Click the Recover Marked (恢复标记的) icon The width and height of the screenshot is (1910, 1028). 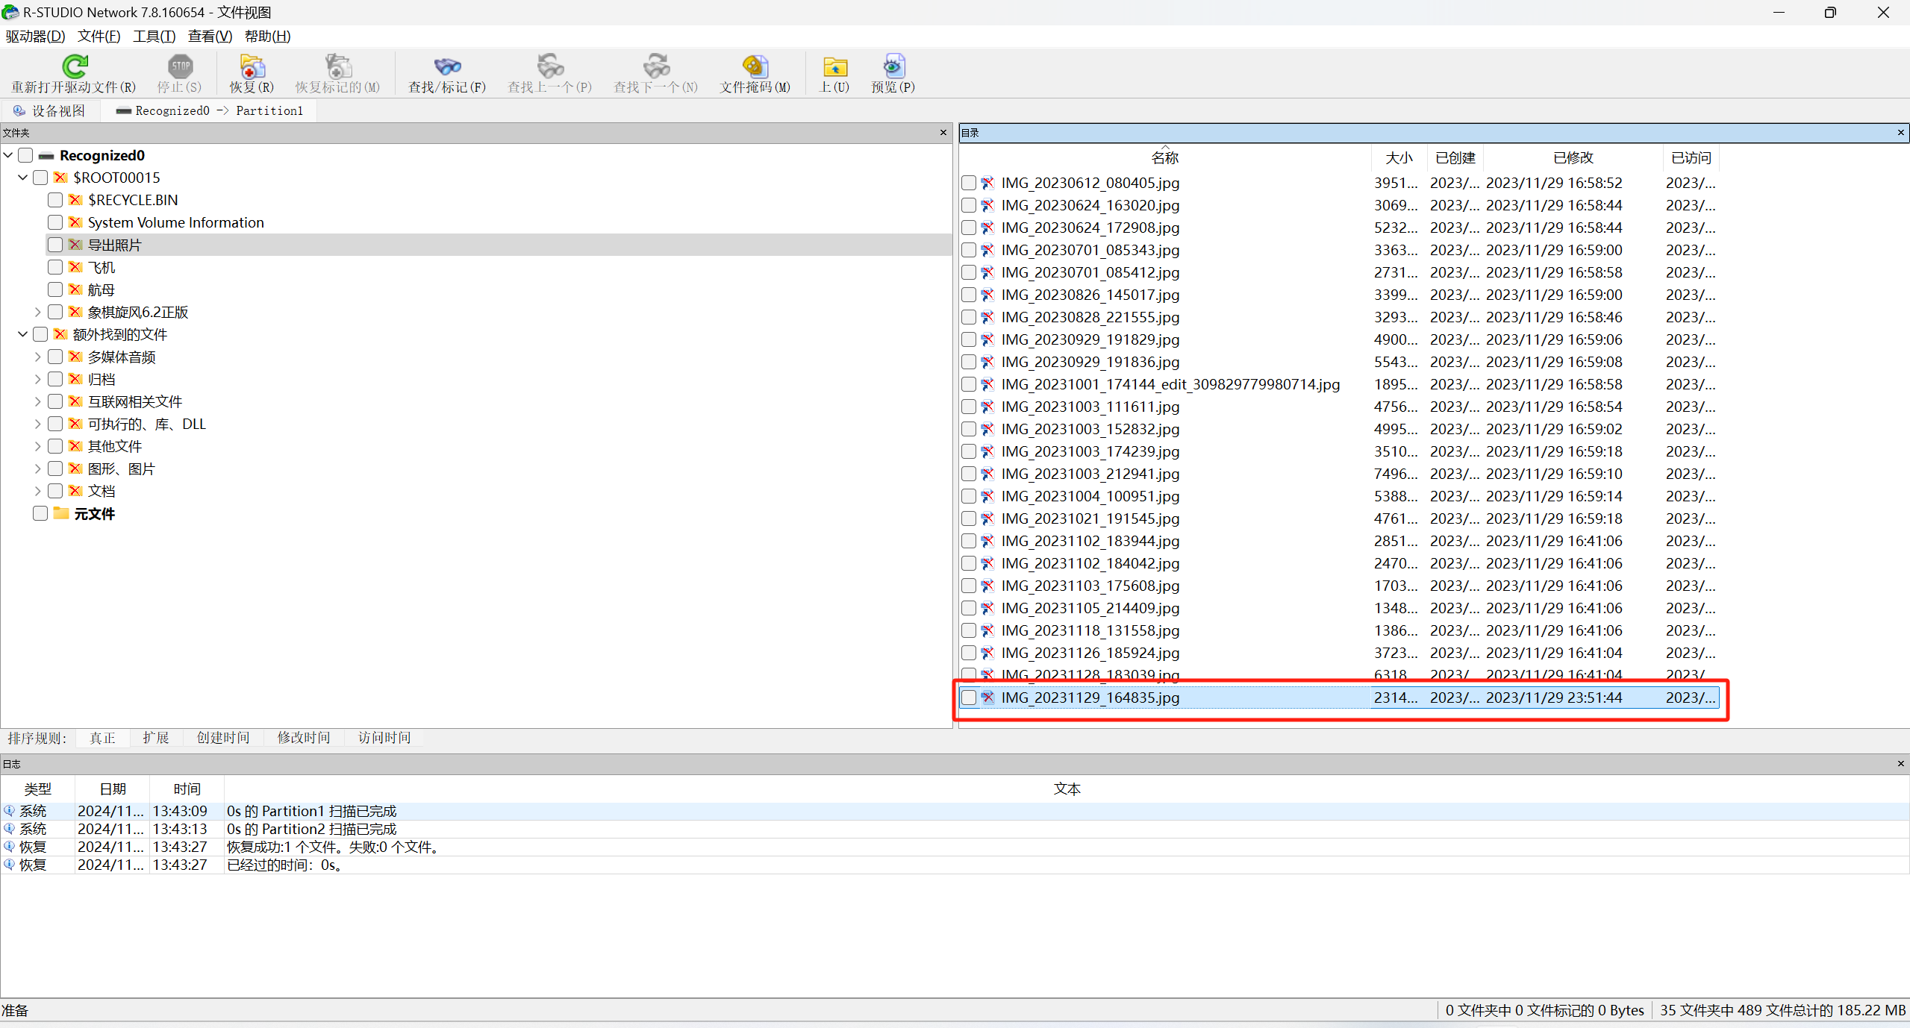(337, 66)
